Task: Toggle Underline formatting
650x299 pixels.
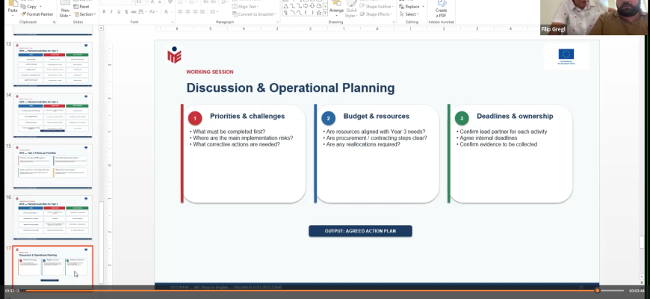Action: [119, 12]
